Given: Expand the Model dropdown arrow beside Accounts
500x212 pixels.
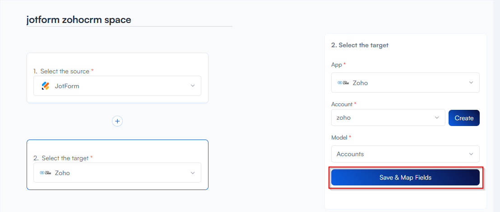Looking at the screenshot, I should coord(471,154).
